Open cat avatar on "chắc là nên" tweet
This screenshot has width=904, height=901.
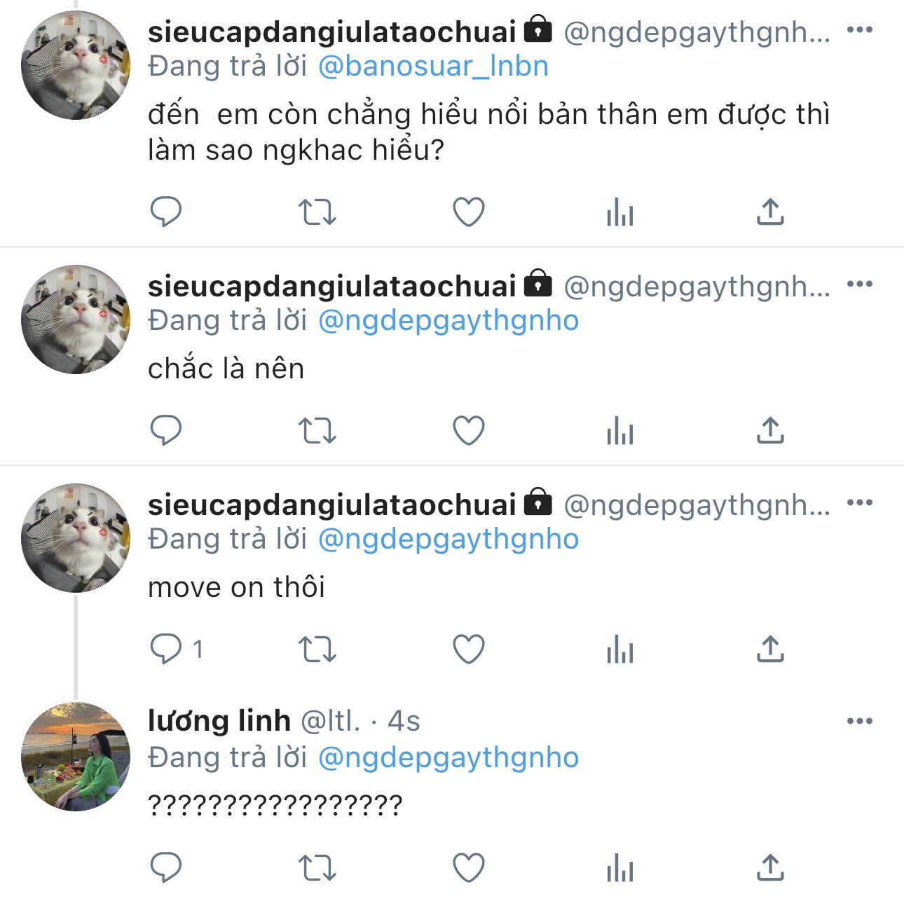(x=76, y=319)
